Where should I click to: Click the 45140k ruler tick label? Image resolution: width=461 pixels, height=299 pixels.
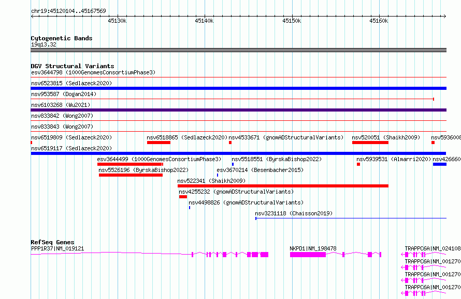pyautogui.click(x=204, y=21)
